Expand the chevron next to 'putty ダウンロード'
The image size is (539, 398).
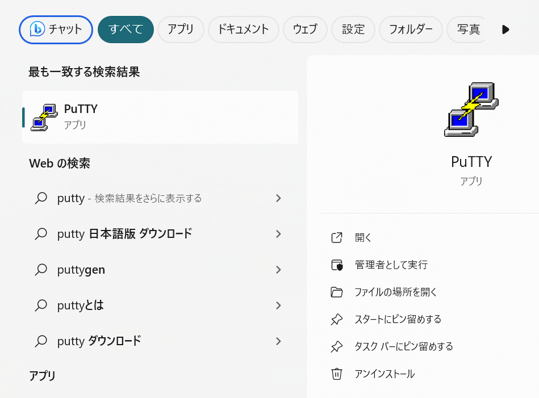278,341
